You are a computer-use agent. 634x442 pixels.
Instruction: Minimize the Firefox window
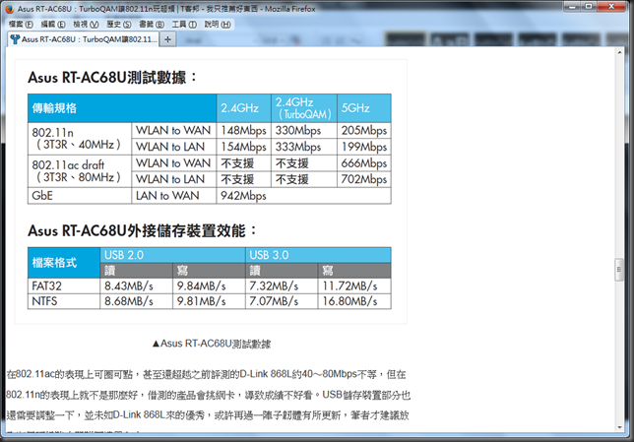pyautogui.click(x=573, y=7)
